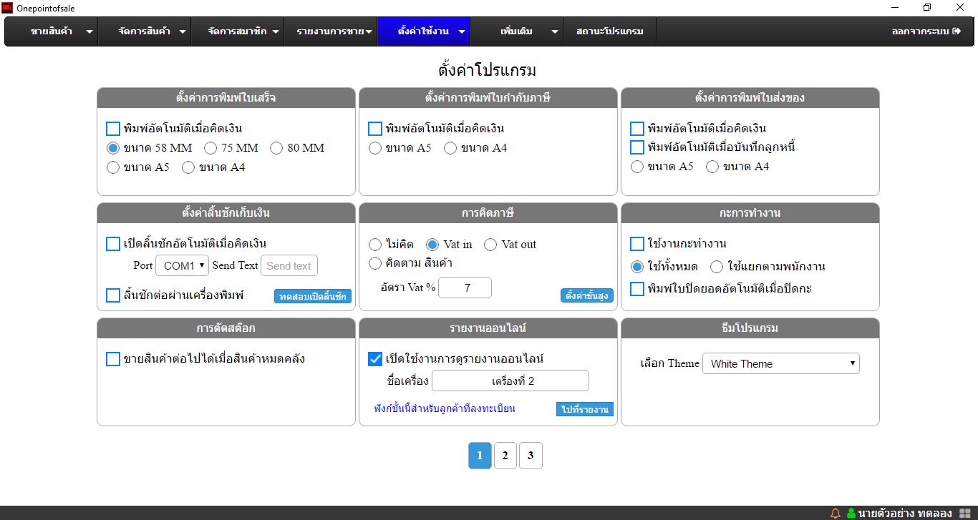Click ตั้งค่าขั้นสูง button
Image resolution: width=978 pixels, height=520 pixels.
[x=587, y=295]
